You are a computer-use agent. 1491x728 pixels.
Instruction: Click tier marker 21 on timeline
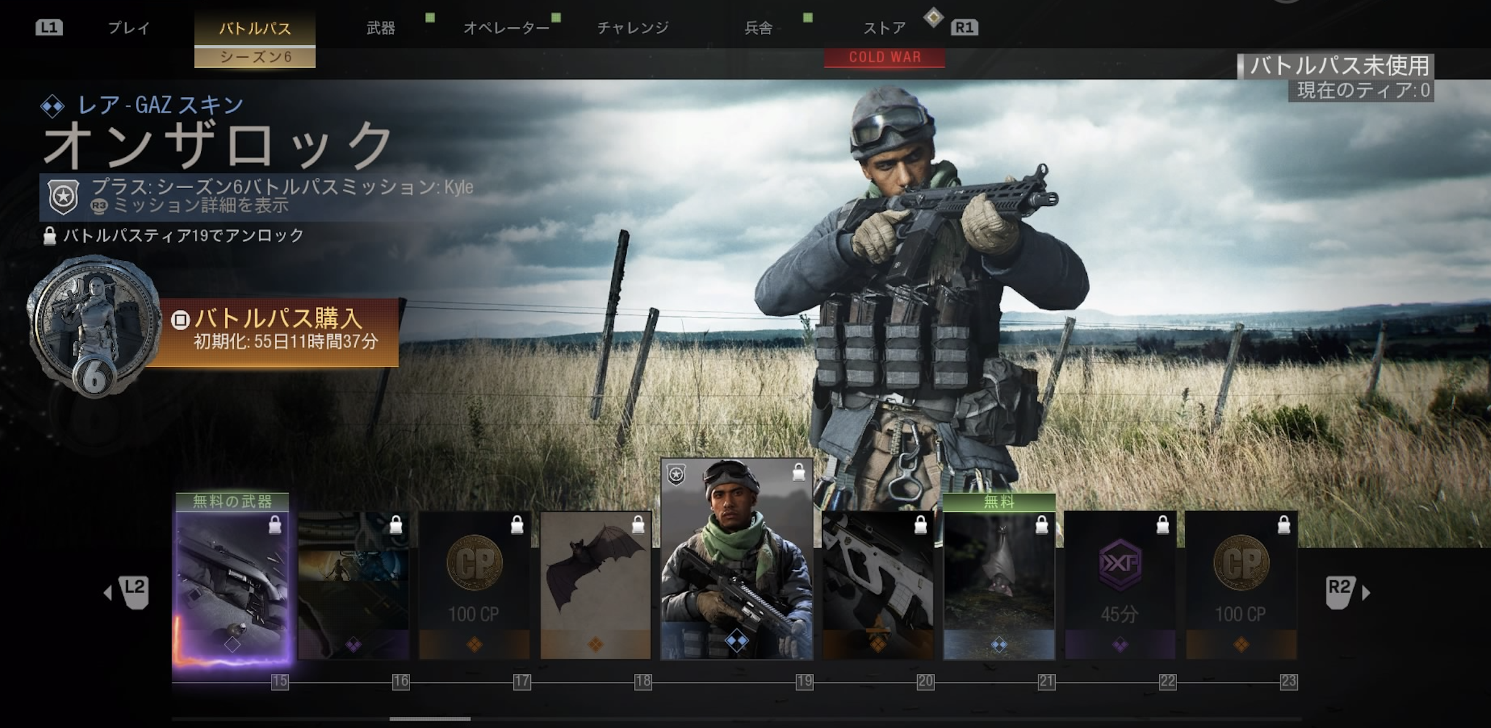(x=1047, y=681)
